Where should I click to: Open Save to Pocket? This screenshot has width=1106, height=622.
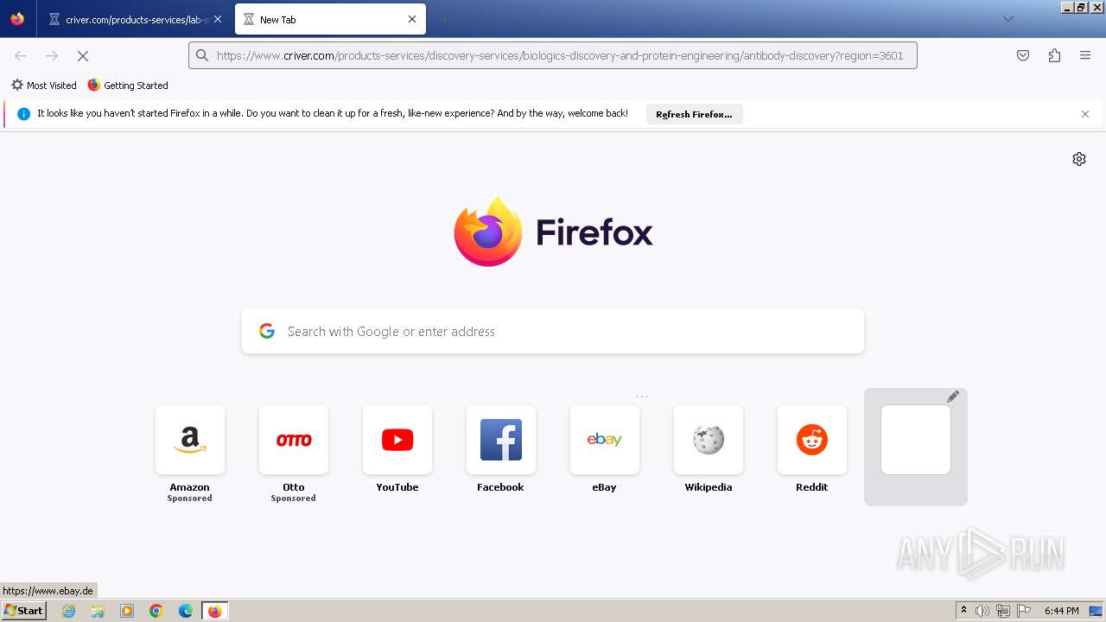click(x=1023, y=55)
